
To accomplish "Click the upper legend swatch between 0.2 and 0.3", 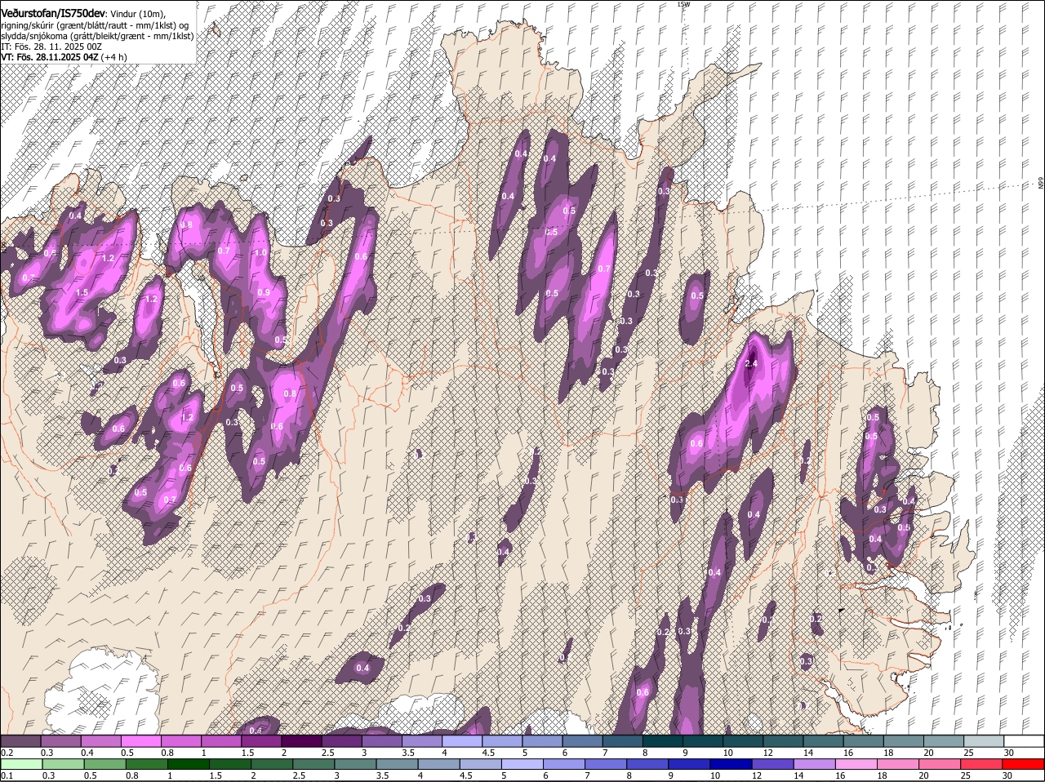I will click(x=20, y=741).
